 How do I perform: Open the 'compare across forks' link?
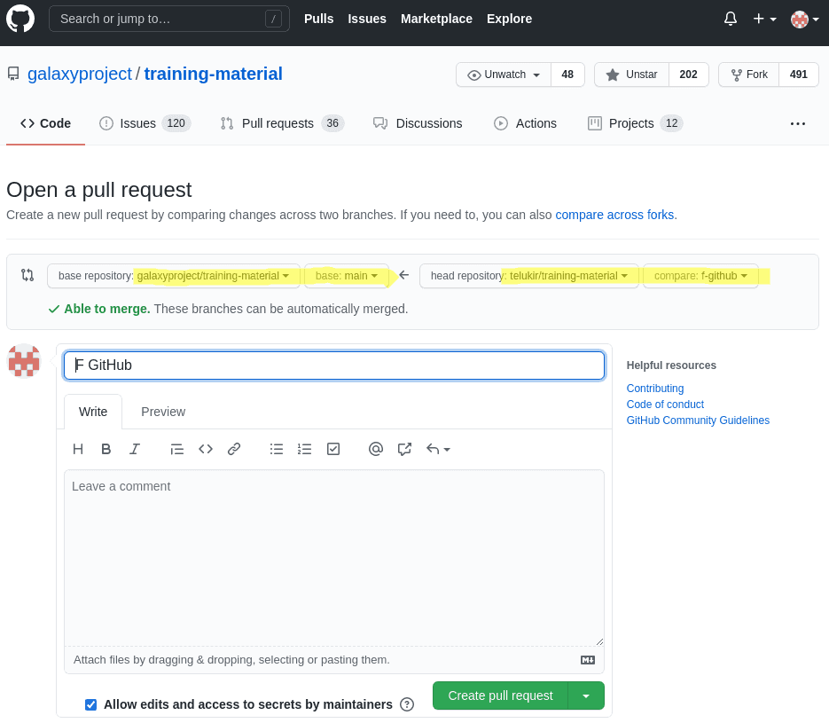[x=614, y=215]
